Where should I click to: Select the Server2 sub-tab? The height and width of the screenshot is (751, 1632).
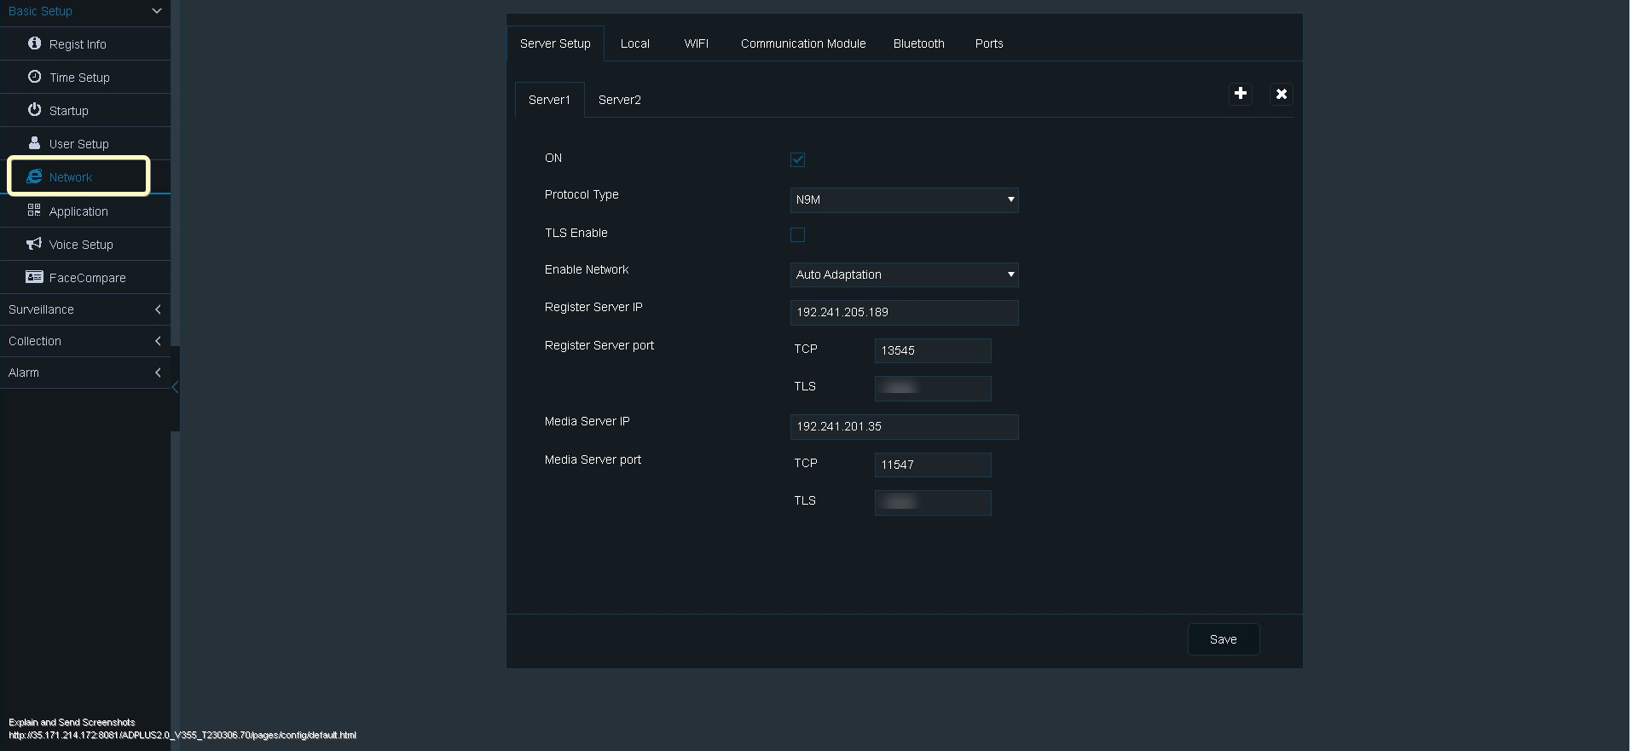620,100
